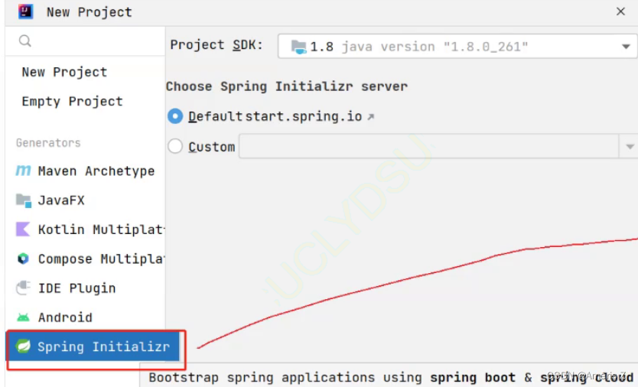Screen dimensions: 638x387
Task: Click the IDE Plugin plug icon
Action: (x=23, y=288)
